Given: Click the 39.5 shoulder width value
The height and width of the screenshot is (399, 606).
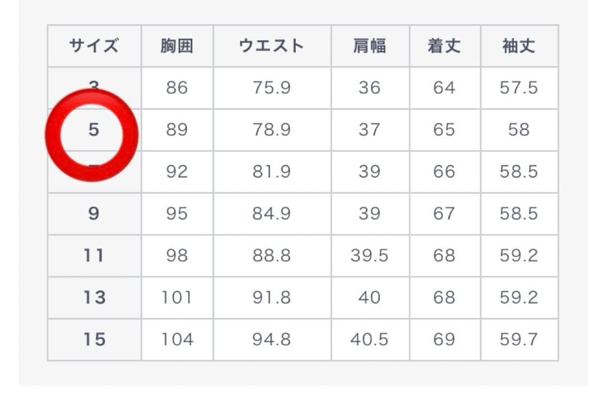Looking at the screenshot, I should (369, 256).
